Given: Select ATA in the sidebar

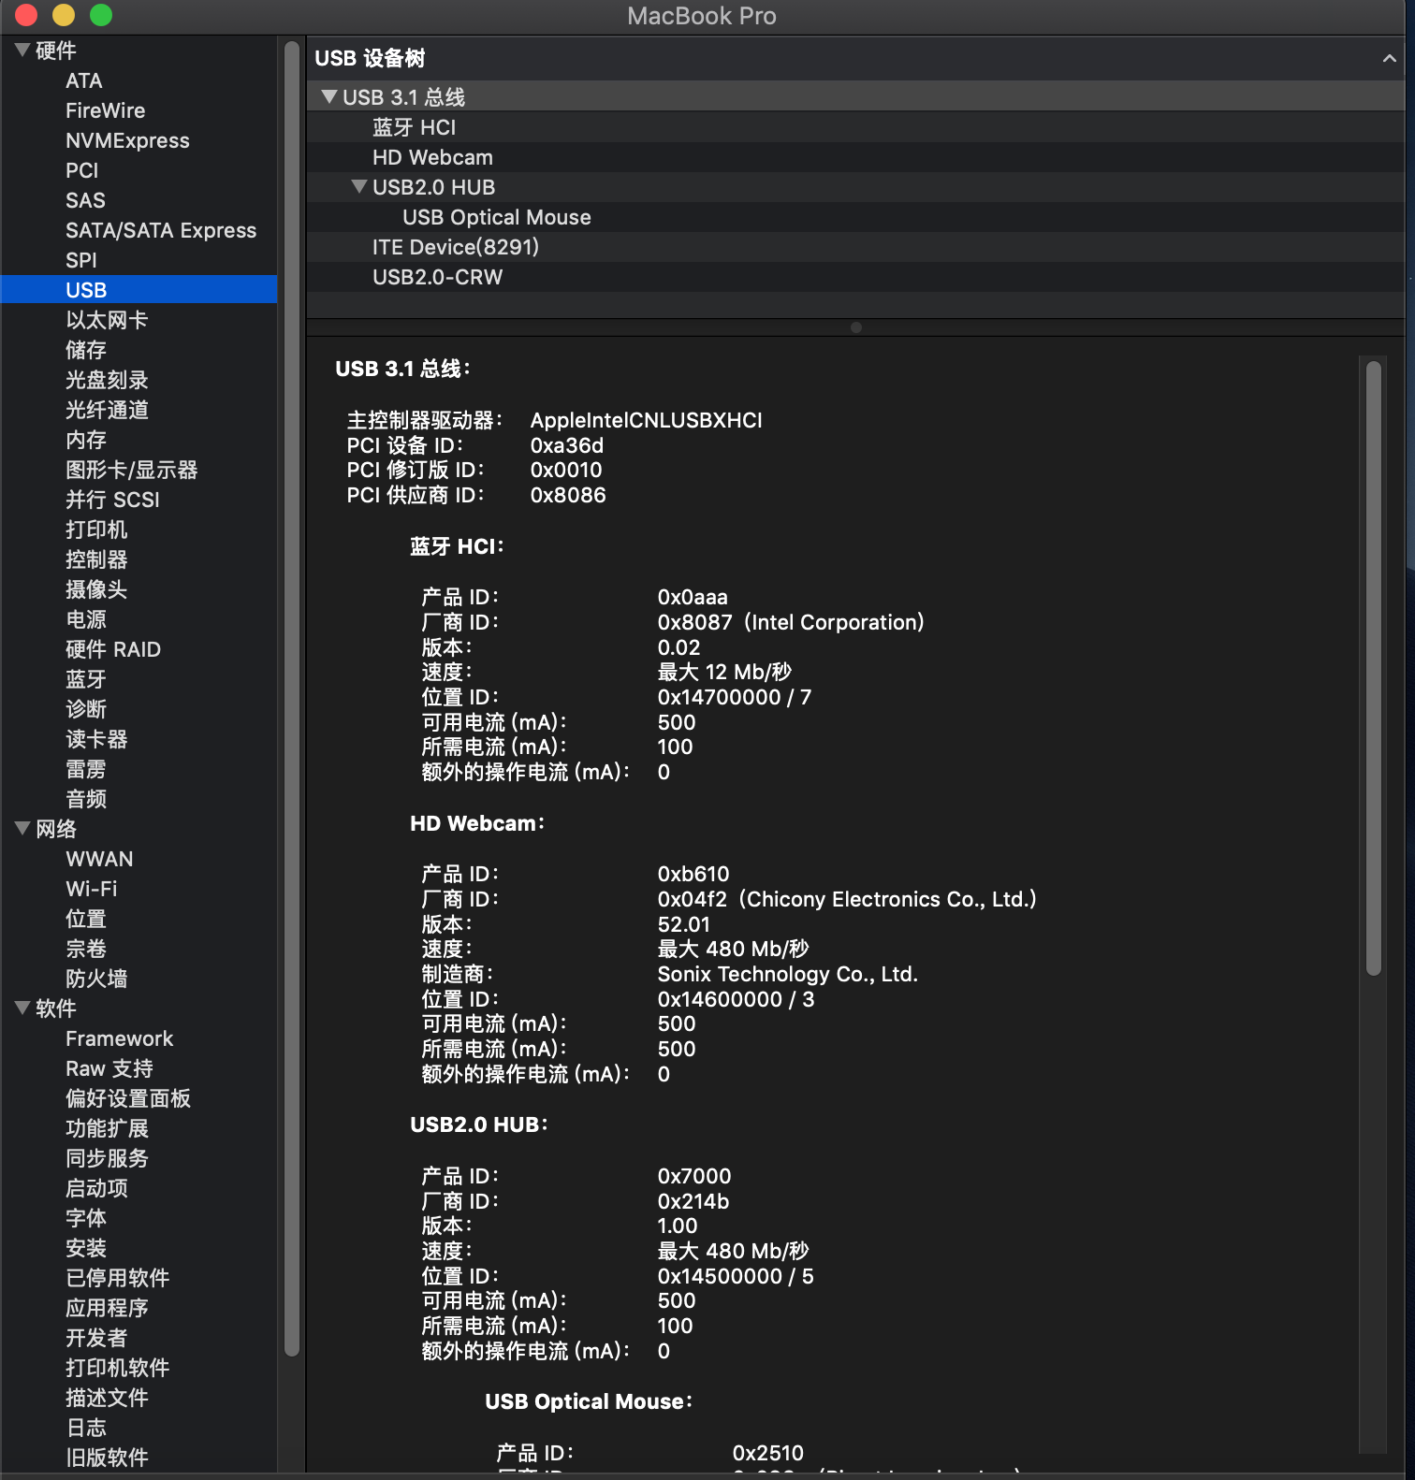Looking at the screenshot, I should [x=84, y=80].
